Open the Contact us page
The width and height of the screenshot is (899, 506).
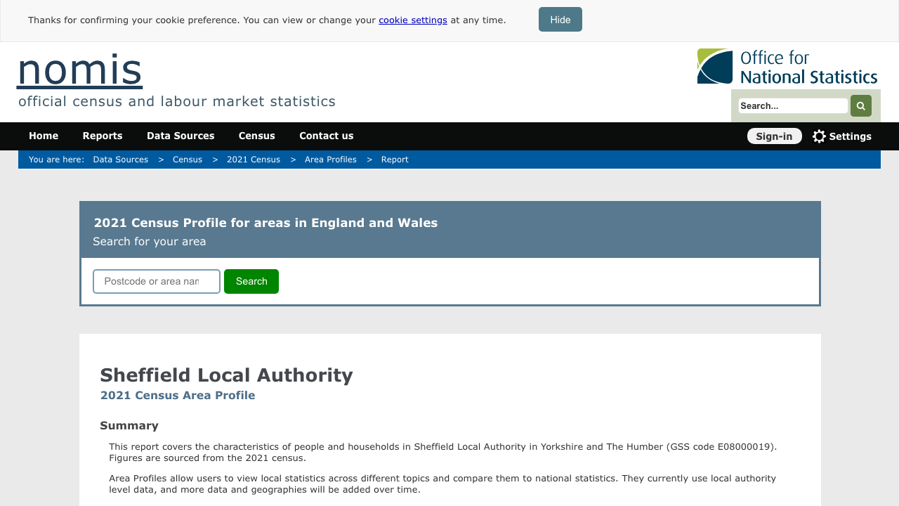(326, 136)
